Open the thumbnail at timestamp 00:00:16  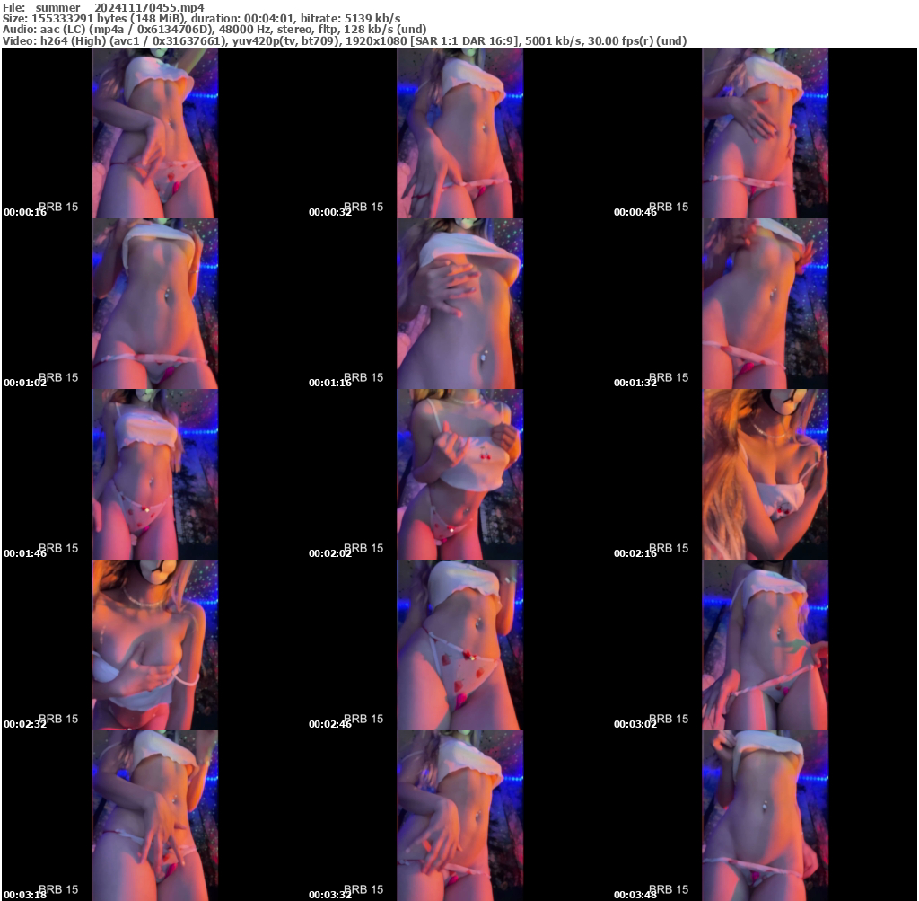(153, 132)
